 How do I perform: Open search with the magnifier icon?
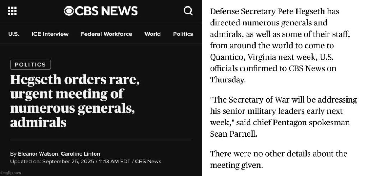click(188, 11)
